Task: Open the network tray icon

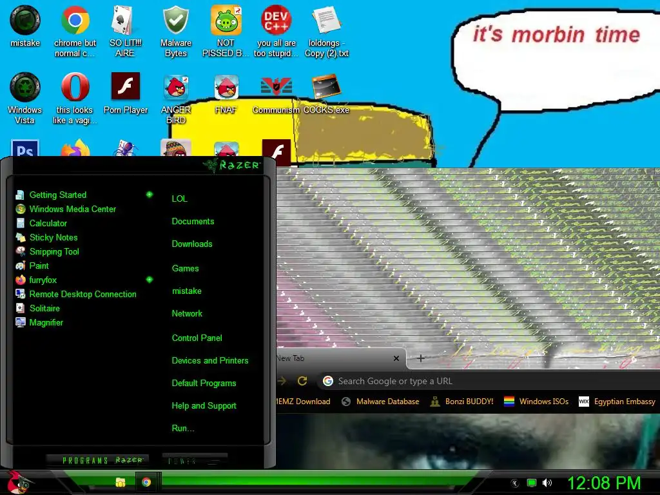Action: [x=532, y=483]
